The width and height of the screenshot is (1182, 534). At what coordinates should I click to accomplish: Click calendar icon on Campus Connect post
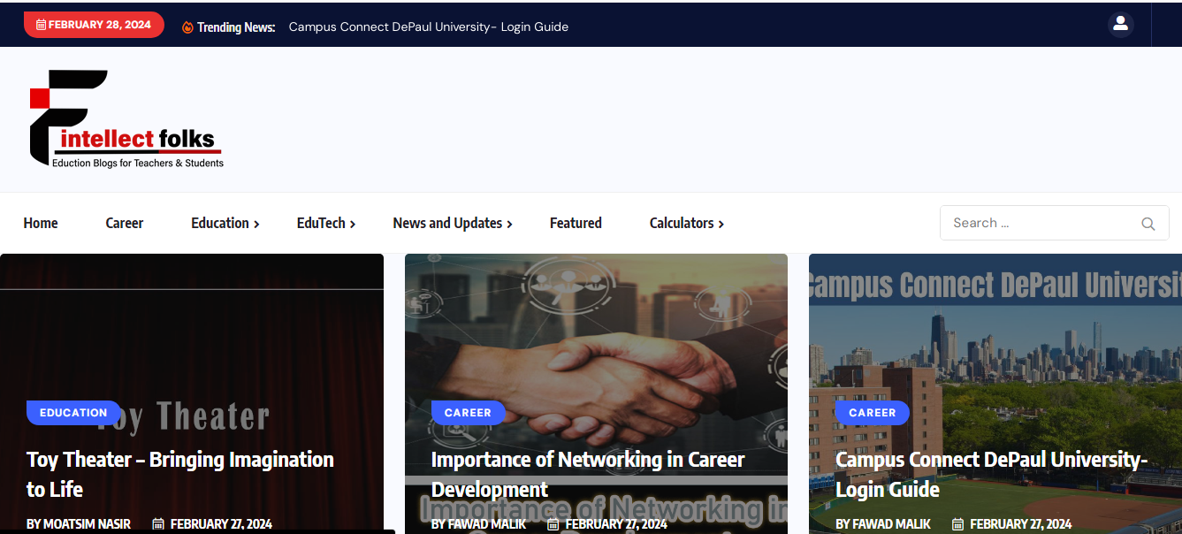tap(957, 524)
